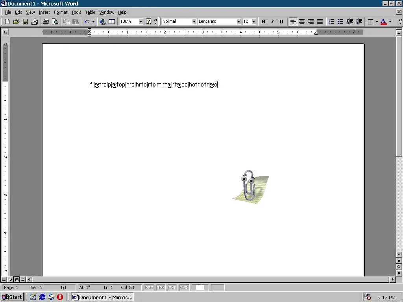
Task: Click the Bullets list icon
Action: (x=340, y=22)
